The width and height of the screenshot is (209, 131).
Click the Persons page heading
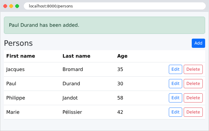[x=18, y=43]
